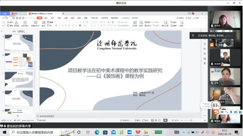Expand the 文件 file menu
Image resolution: width=243 pixels, height=136 pixels.
coord(6,18)
